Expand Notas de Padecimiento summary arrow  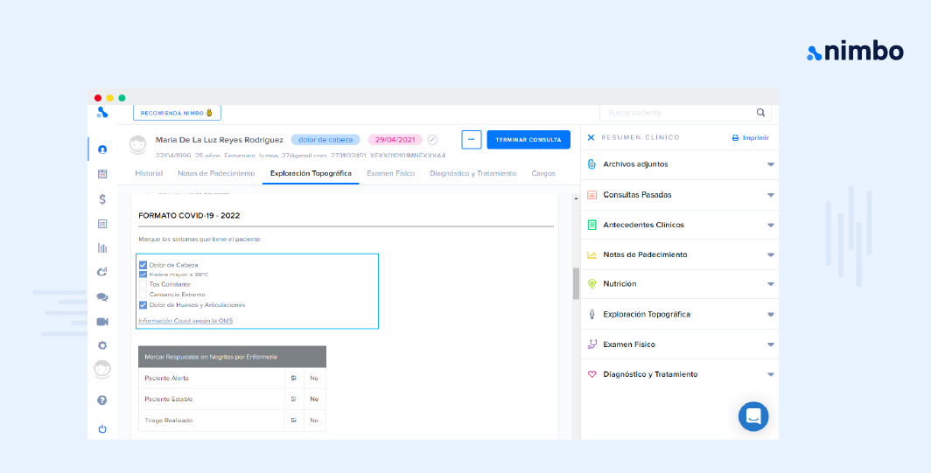(x=771, y=254)
